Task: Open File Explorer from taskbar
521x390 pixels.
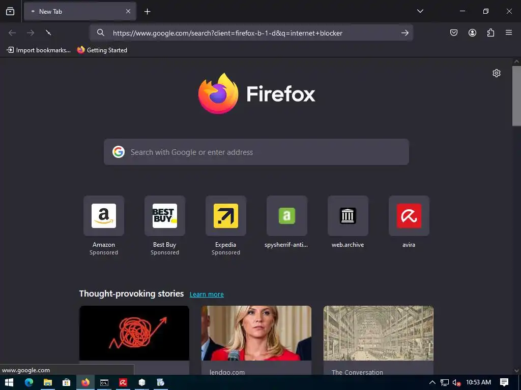Action: (48, 382)
